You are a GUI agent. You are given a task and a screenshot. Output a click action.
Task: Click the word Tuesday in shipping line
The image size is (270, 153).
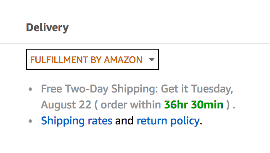click(212, 89)
